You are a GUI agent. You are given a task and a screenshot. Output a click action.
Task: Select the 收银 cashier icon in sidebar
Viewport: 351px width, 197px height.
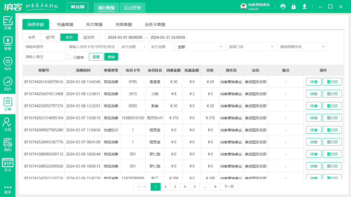[x=8, y=42]
